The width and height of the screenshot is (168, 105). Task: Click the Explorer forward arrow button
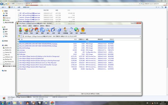[4, 4]
